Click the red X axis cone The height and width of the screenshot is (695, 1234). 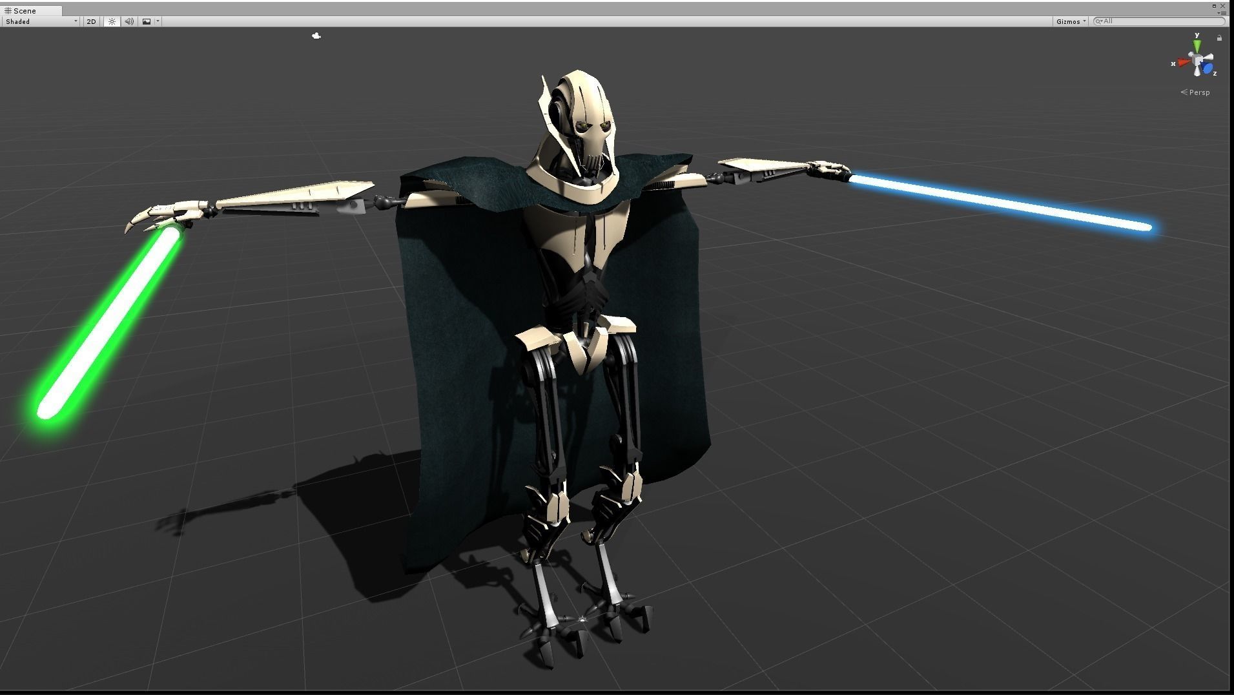pyautogui.click(x=1183, y=63)
